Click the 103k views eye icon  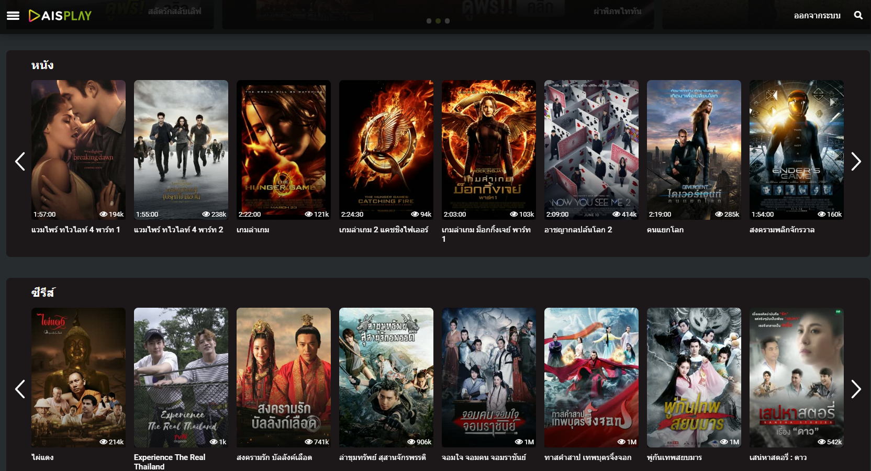tap(514, 215)
